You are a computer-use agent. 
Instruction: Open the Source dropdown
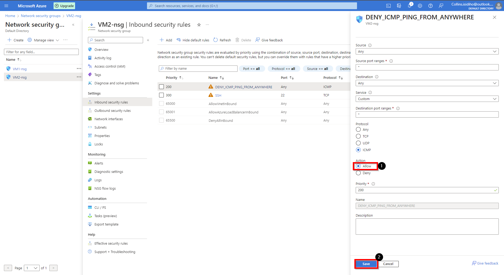tap(427, 52)
